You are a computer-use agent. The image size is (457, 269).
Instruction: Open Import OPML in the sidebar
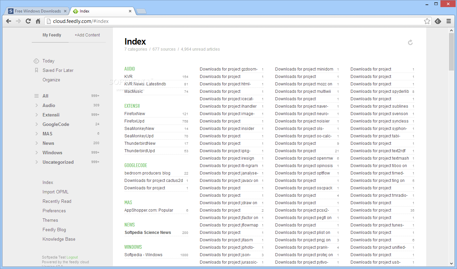click(x=55, y=192)
